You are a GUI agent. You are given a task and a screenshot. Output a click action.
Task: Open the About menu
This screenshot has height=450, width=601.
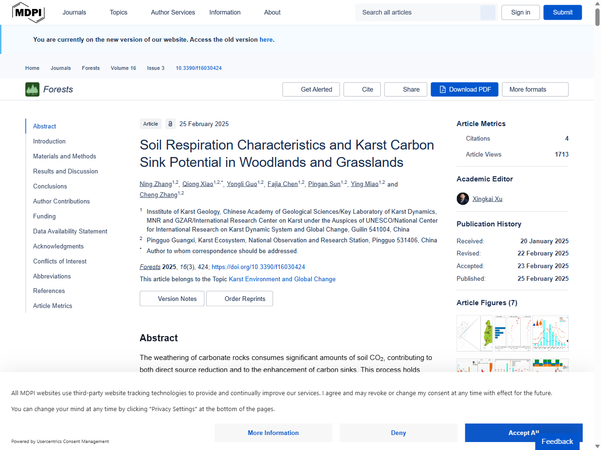click(272, 12)
